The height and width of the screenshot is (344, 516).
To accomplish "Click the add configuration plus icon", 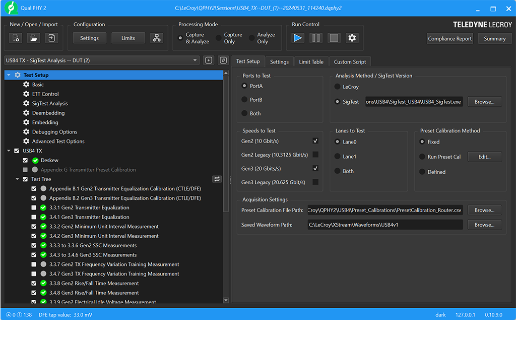I will coord(209,60).
